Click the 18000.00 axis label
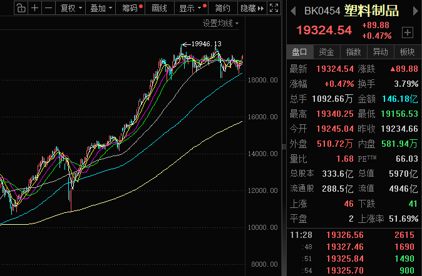The height and width of the screenshot is (276, 422). pyautogui.click(x=263, y=80)
